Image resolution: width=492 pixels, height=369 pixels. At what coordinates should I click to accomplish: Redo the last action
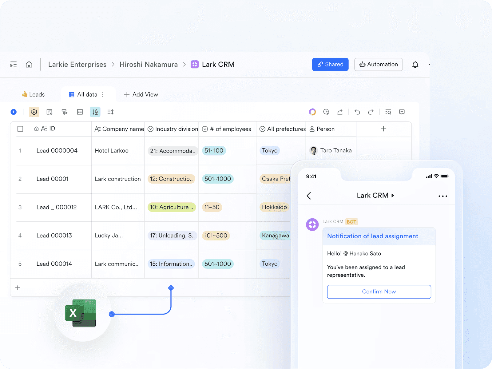pos(371,112)
